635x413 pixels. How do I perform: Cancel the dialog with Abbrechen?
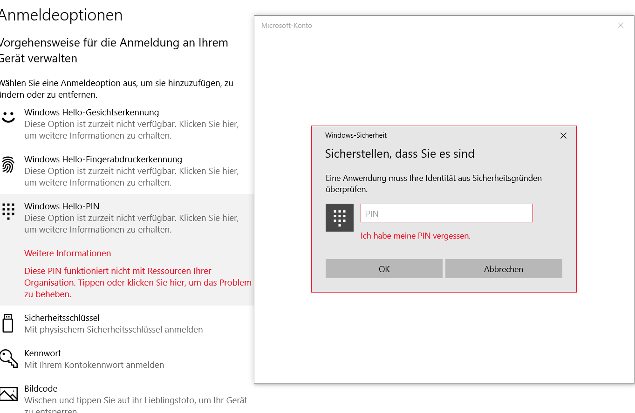[504, 269]
